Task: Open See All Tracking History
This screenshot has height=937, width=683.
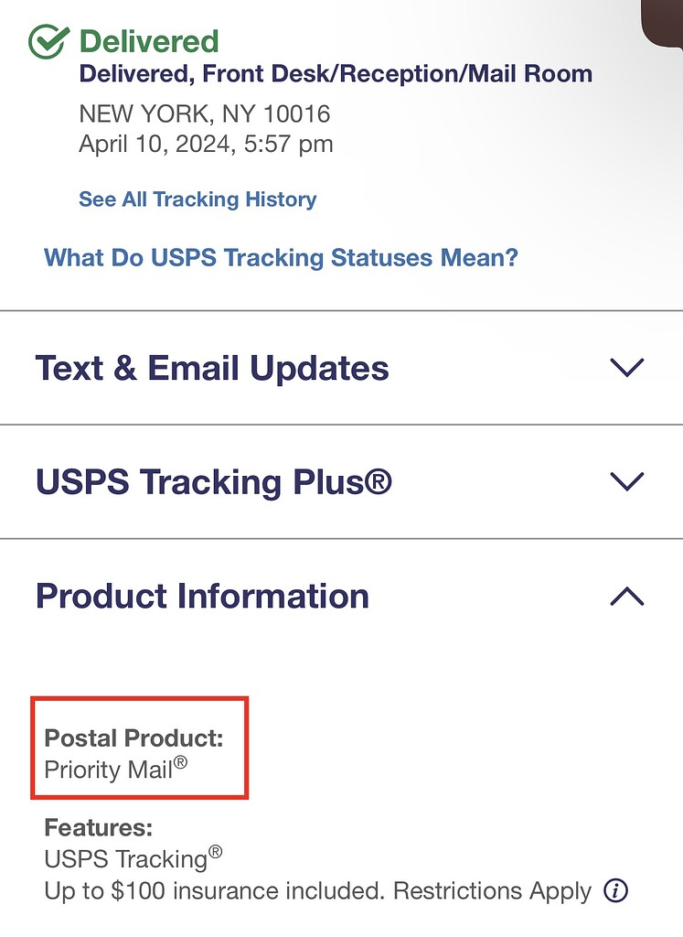Action: point(197,199)
